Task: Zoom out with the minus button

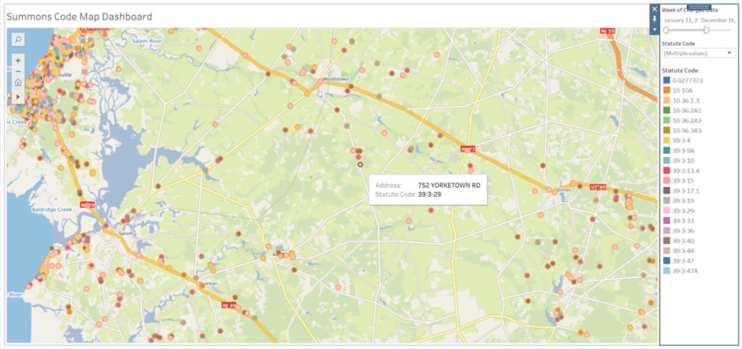Action: tap(17, 71)
